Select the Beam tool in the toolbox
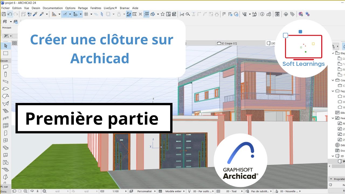The image size is (345, 194). [x=6, y=82]
